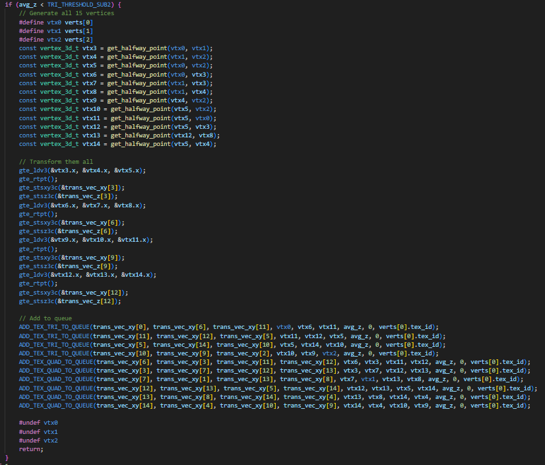Click the gte_ldv3 call loading &vtx9.x
545x465 pixels.
click(86, 240)
